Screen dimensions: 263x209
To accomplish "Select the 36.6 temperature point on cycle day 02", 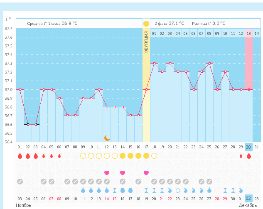I will coord(28,124).
